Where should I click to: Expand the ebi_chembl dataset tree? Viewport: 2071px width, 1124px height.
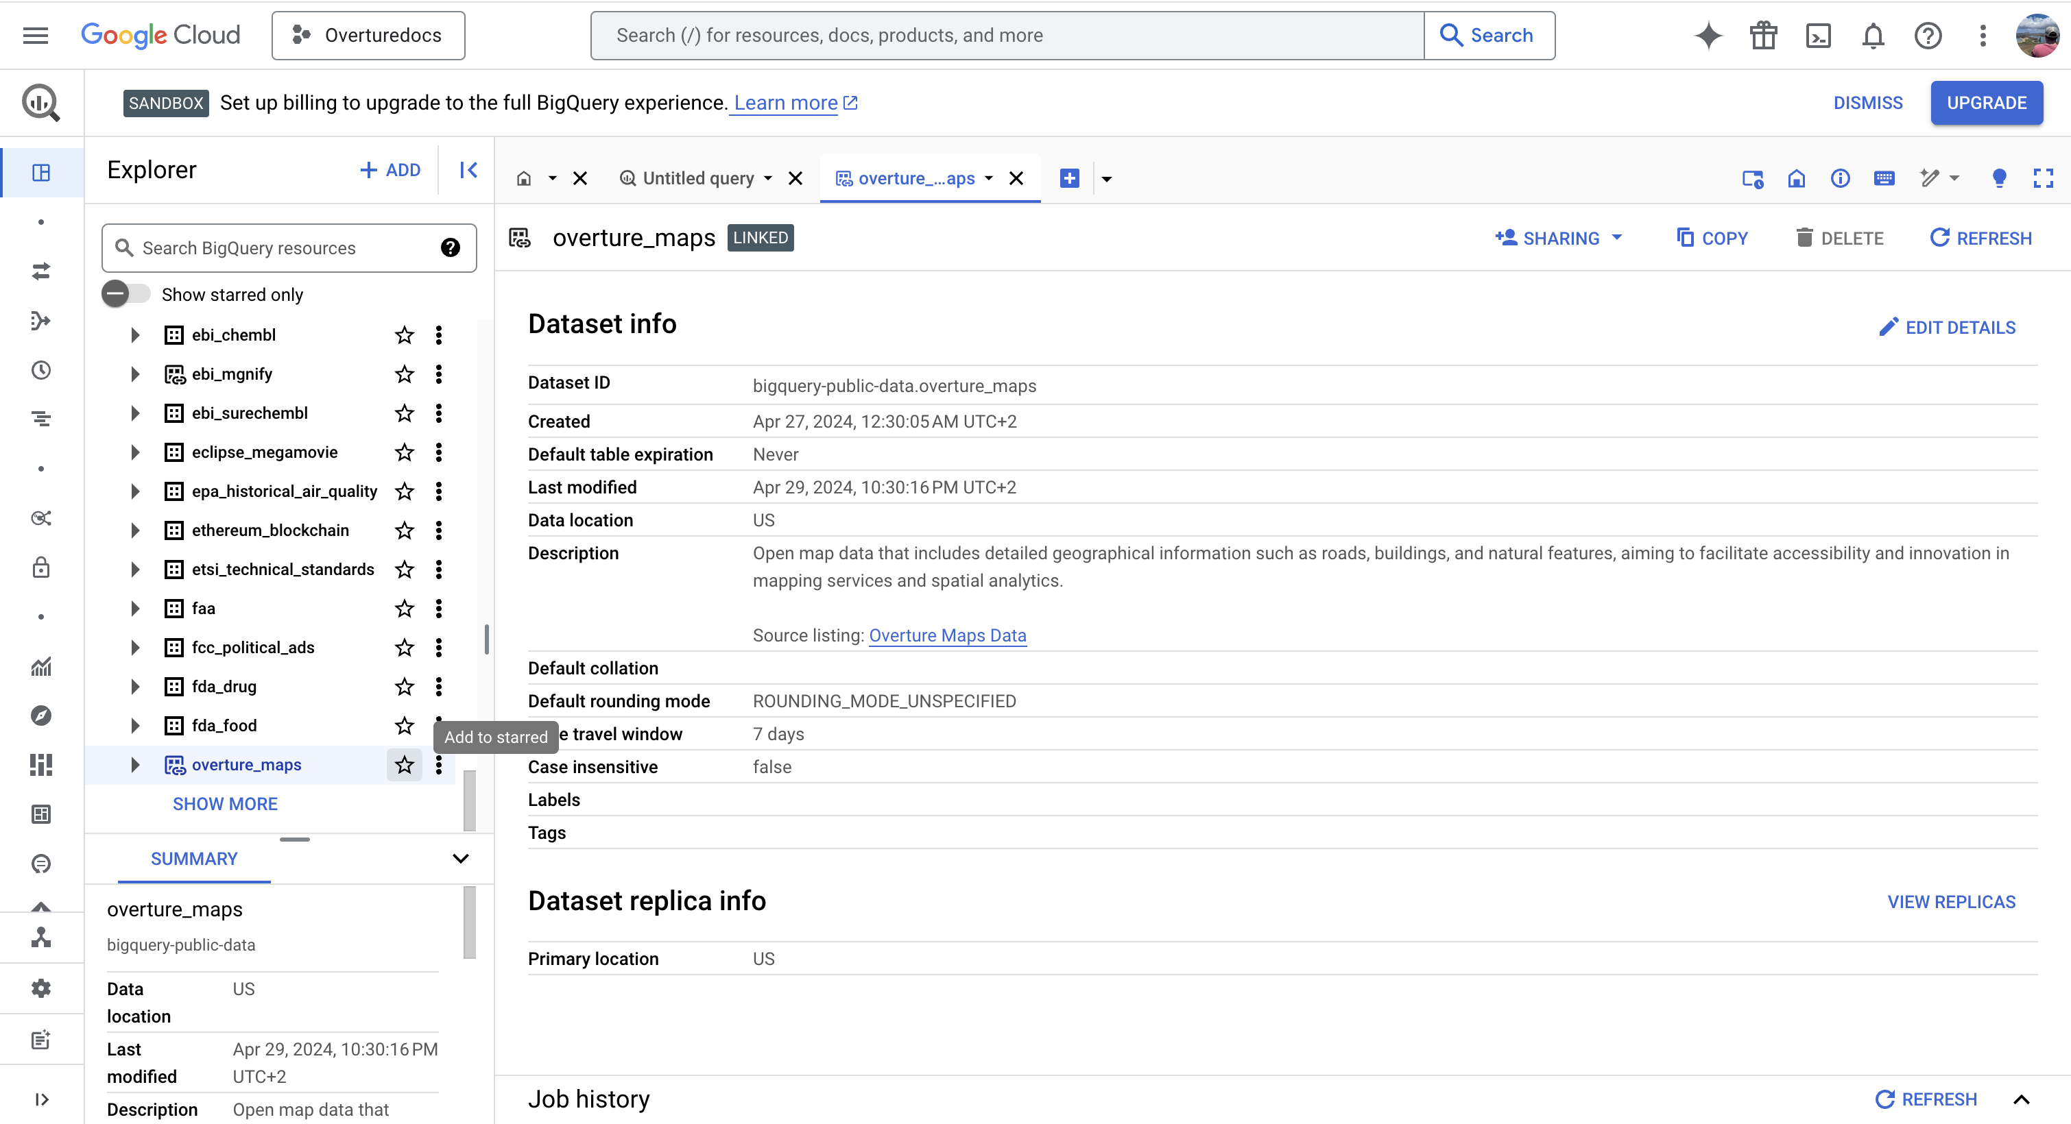point(135,335)
